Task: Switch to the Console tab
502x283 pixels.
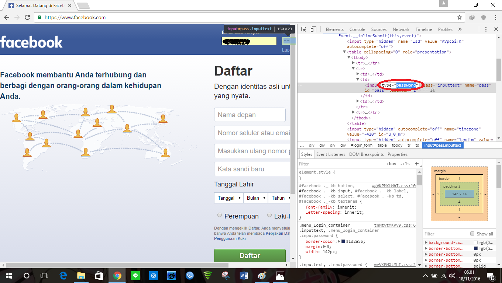Action: pyautogui.click(x=357, y=29)
